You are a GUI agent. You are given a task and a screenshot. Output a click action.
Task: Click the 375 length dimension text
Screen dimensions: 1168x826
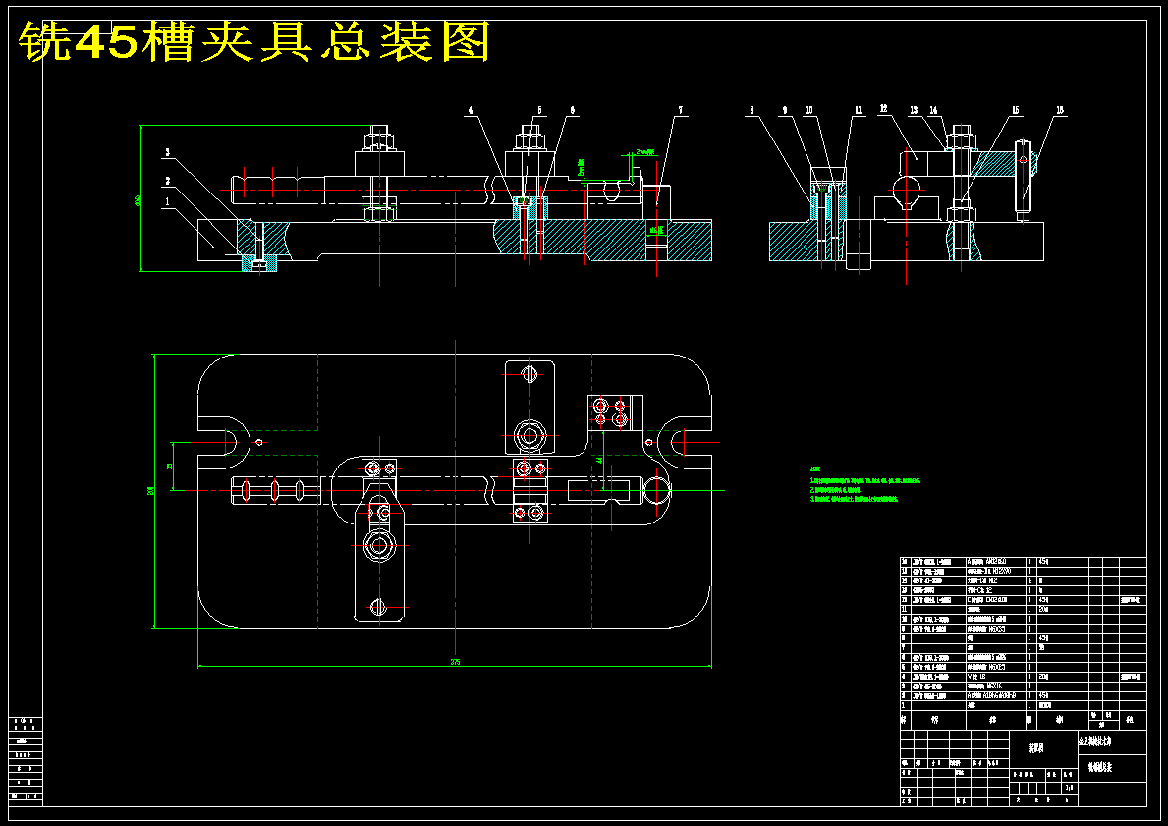[455, 661]
